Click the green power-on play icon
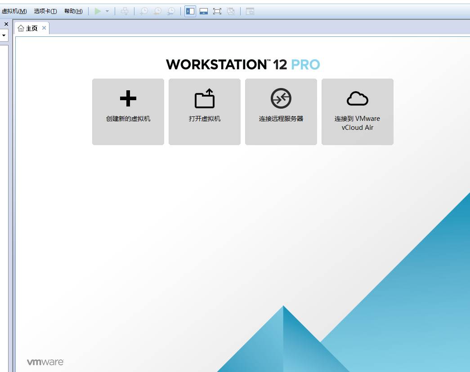The image size is (470, 372). click(98, 11)
